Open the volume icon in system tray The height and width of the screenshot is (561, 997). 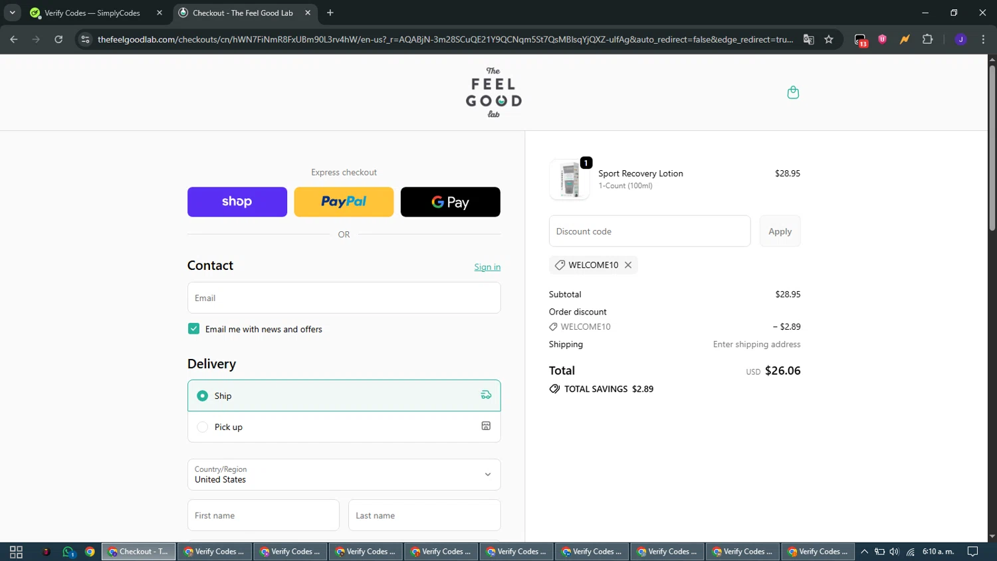pyautogui.click(x=894, y=552)
